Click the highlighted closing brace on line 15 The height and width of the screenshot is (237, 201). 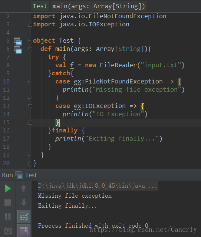point(57,123)
